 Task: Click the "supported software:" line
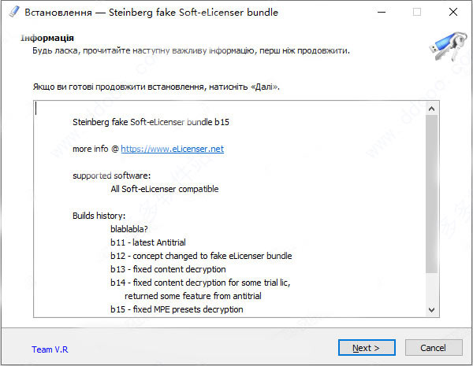tap(111, 176)
